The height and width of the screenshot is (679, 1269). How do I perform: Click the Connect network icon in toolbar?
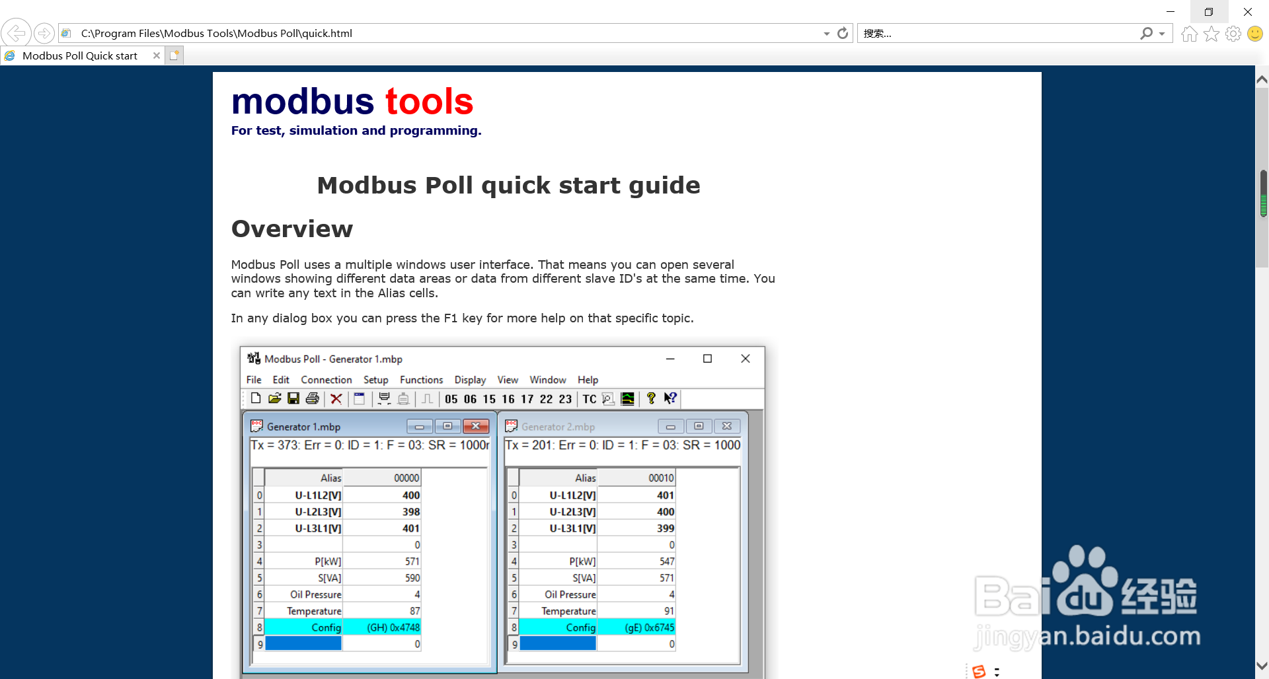click(x=384, y=398)
